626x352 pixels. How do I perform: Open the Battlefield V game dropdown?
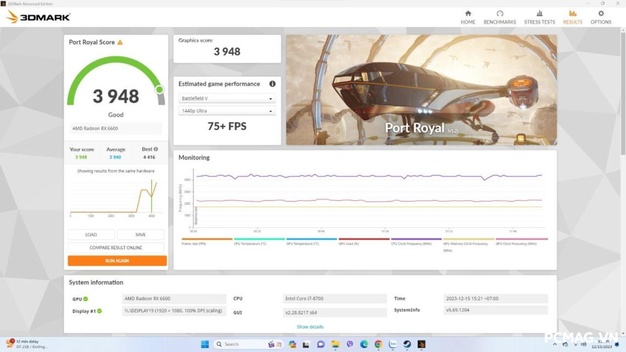tap(226, 98)
